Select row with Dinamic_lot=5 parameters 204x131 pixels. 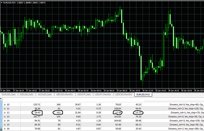pyautogui.click(x=103, y=117)
